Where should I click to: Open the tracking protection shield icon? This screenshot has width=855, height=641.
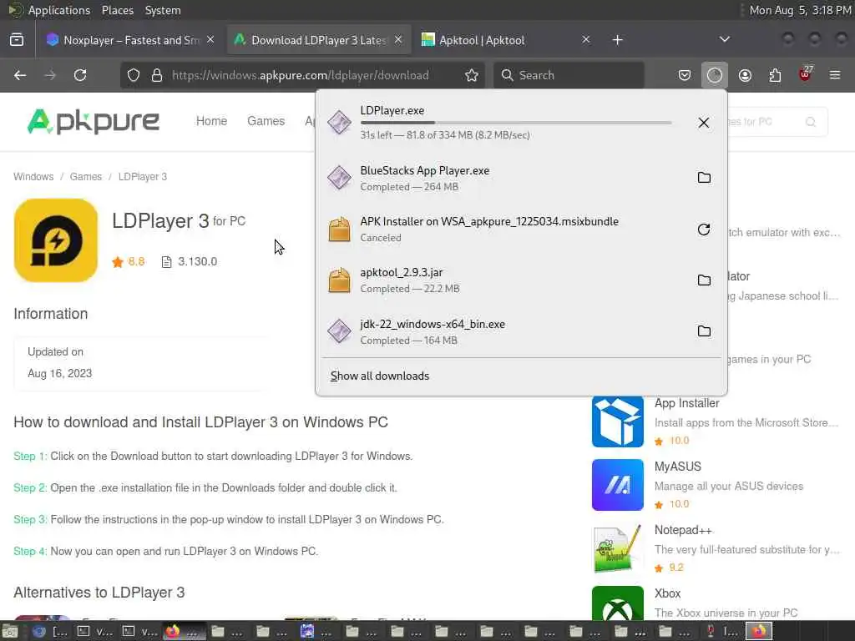134,75
